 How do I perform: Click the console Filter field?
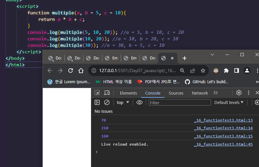point(180,102)
